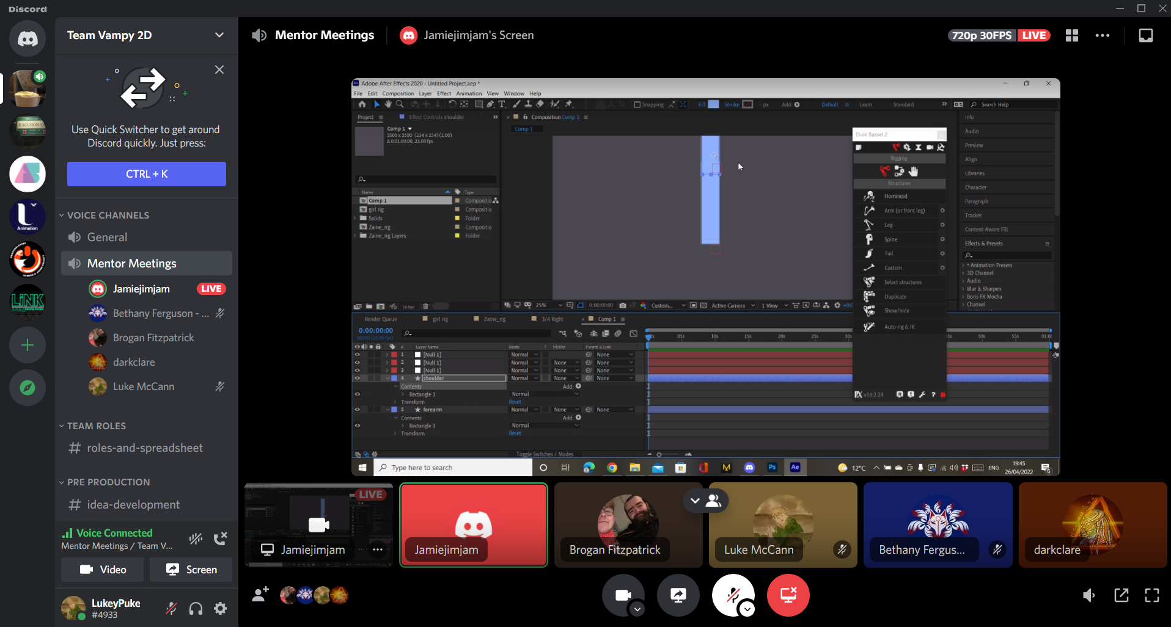This screenshot has height=627, width=1171.
Task: Click the Screen share button
Action: pyautogui.click(x=191, y=570)
